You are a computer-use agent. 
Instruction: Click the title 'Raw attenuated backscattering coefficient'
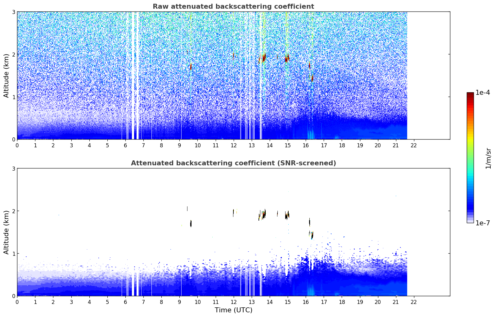click(x=233, y=7)
